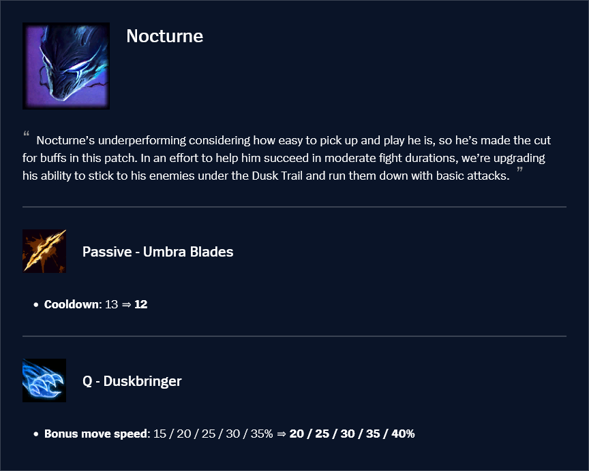This screenshot has width=589, height=471.
Task: Click the old cooldown value 13
Action: pyautogui.click(x=112, y=304)
